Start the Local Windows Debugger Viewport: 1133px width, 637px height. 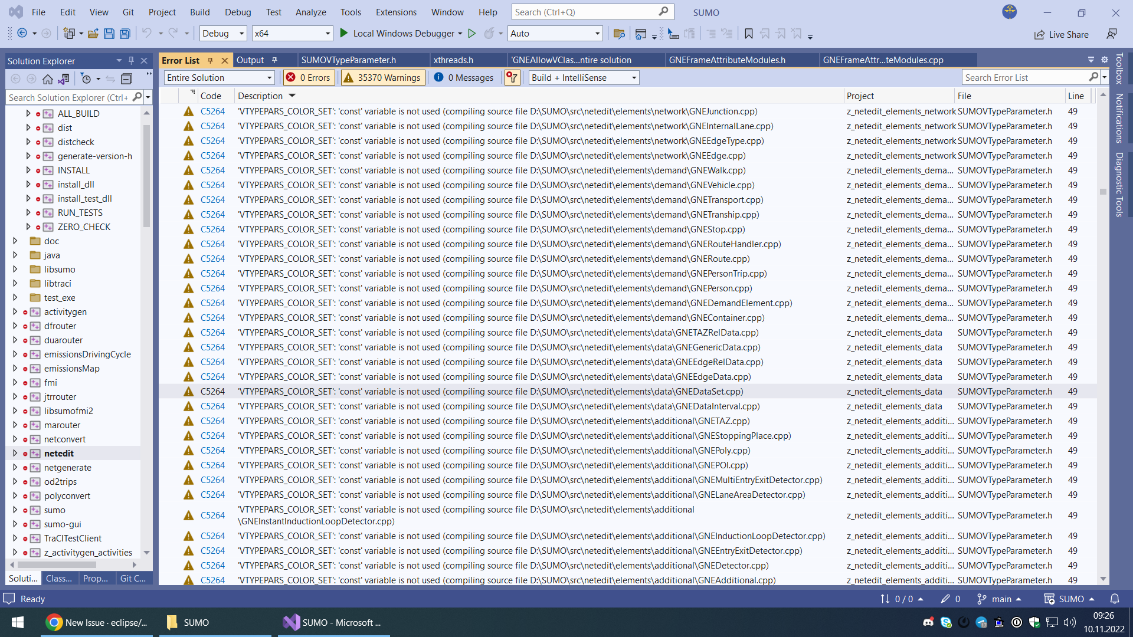(401, 34)
